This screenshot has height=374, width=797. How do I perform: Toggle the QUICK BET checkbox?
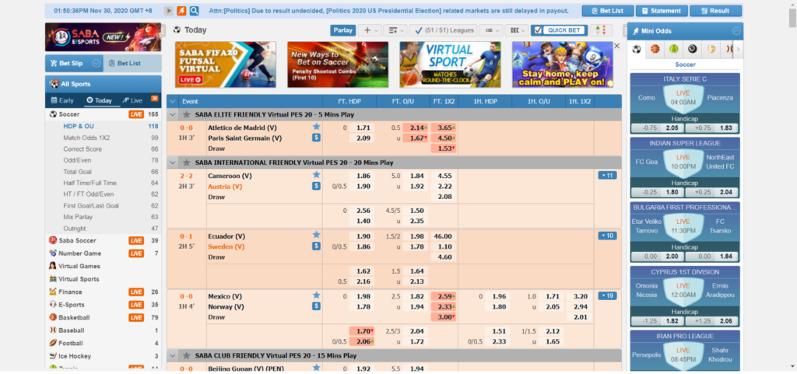pyautogui.click(x=539, y=30)
